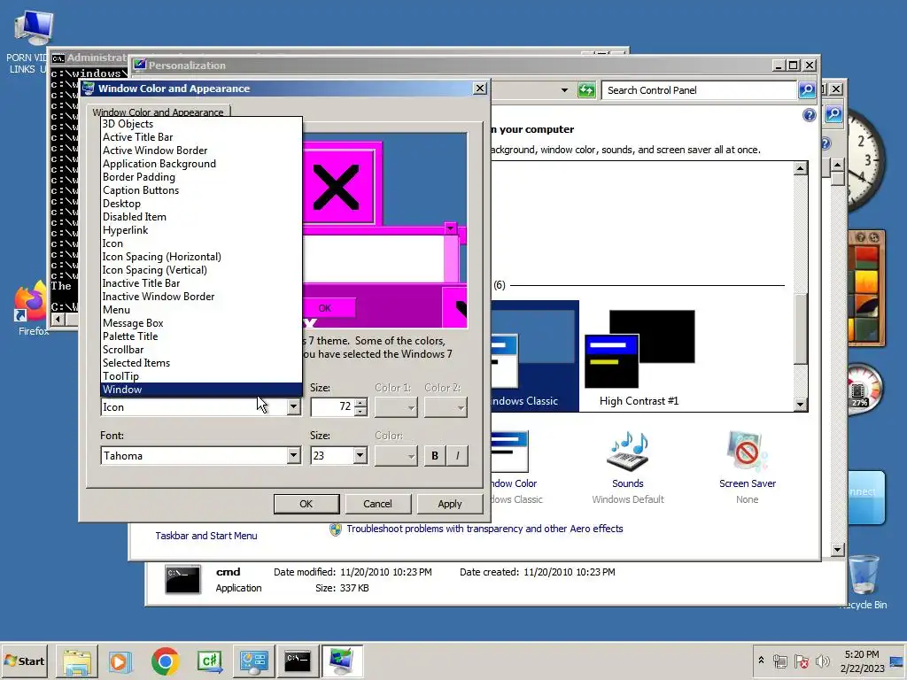
Task: Select Desktop in the item list
Action: click(201, 204)
